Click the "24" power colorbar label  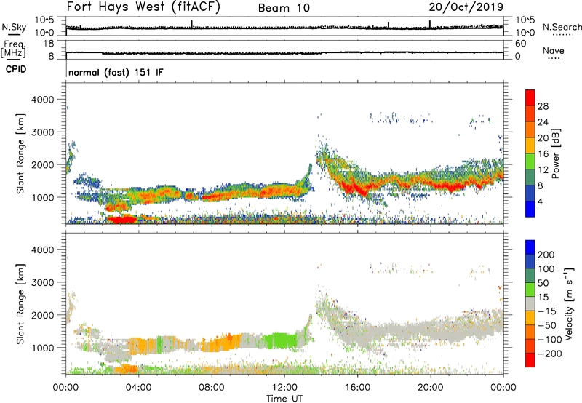coord(543,122)
